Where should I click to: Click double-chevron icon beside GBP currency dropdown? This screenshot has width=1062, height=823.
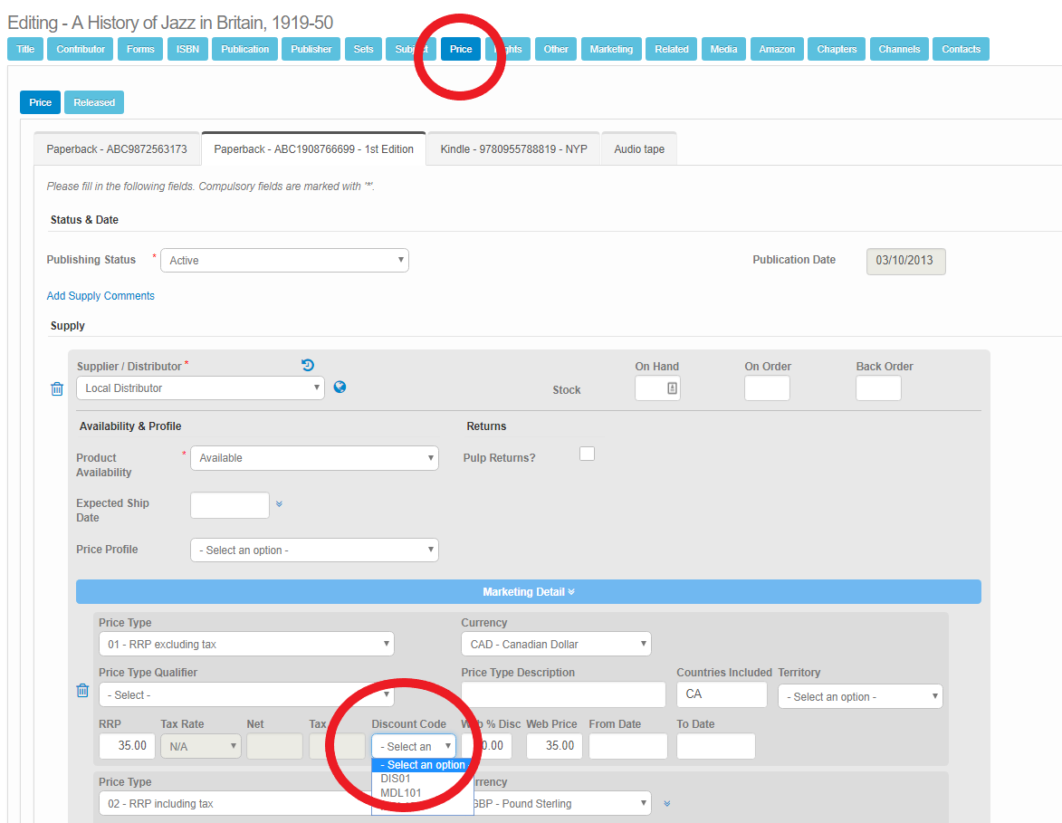667,803
